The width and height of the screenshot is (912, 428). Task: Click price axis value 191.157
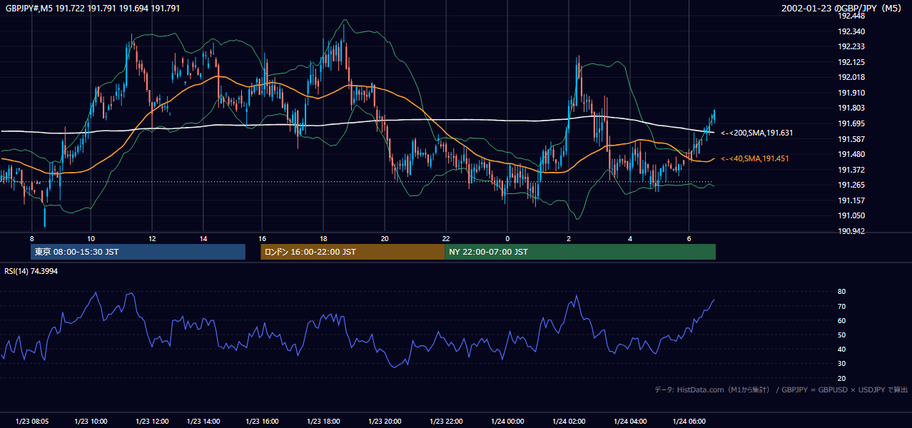(x=851, y=200)
